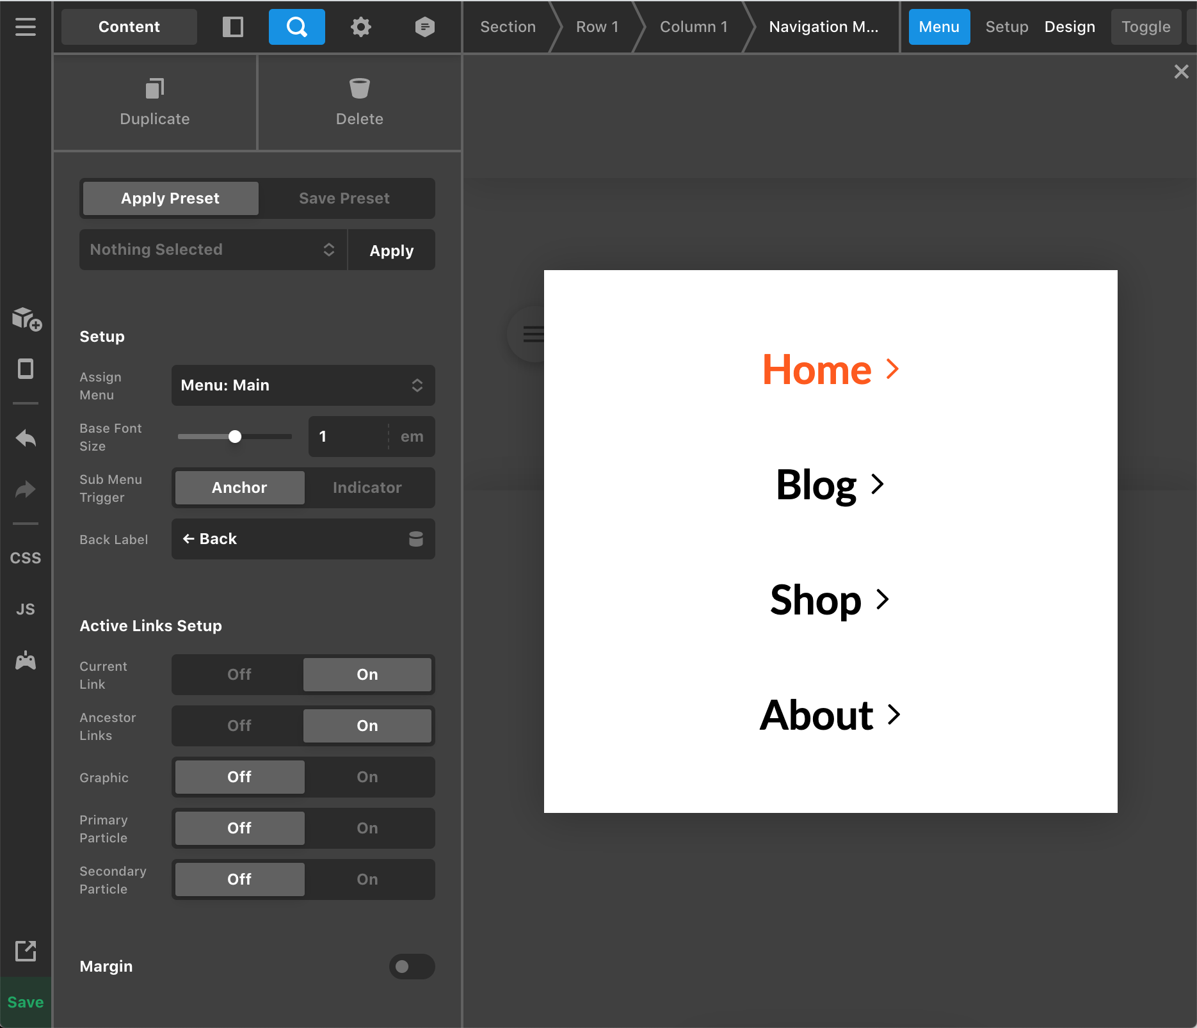
Task: Click the Home link in preview
Action: pos(817,369)
